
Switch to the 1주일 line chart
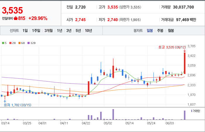(36, 31)
